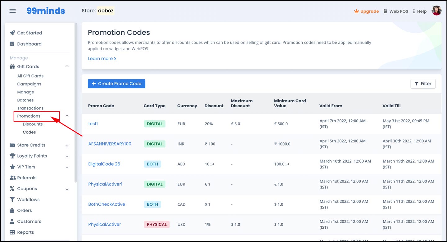Expand the Loyalty Points chevron
This screenshot has width=447, height=242.
click(67, 156)
